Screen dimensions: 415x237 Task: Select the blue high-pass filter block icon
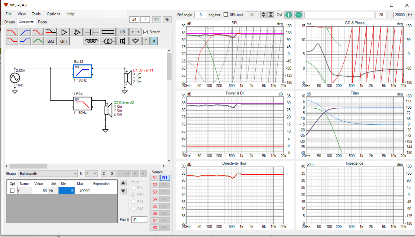coord(25,32)
